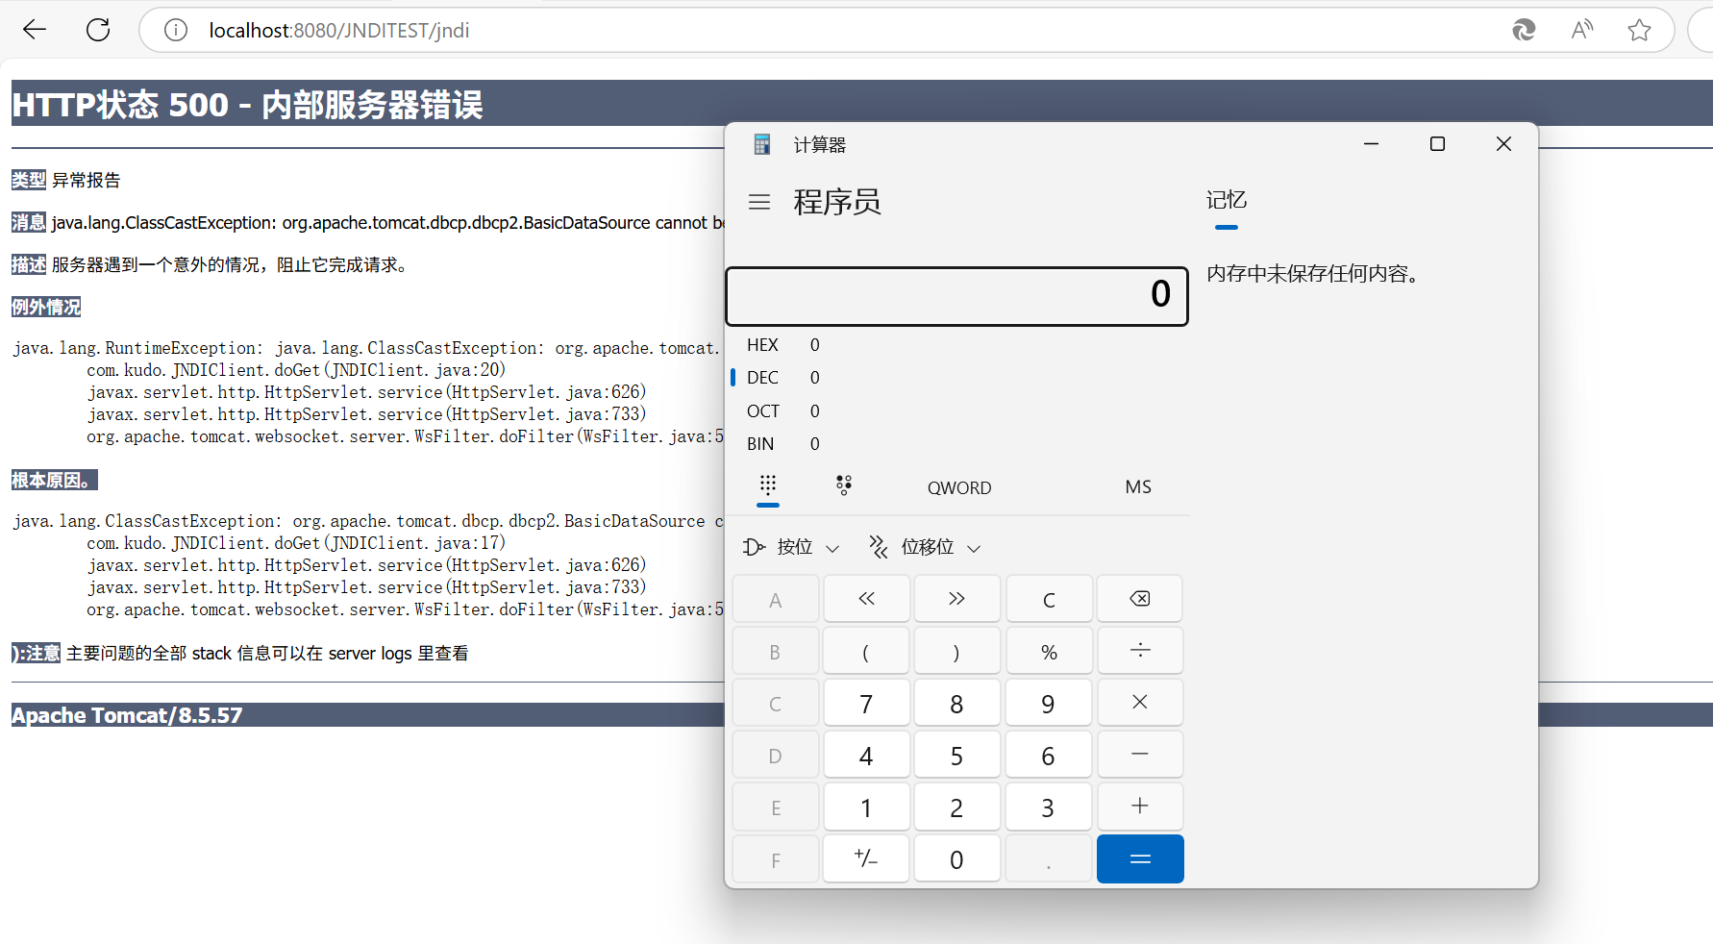This screenshot has width=1713, height=944.
Task: Click the 'Apache Tomcat/8.5.57' footer text
Action: [x=127, y=715]
